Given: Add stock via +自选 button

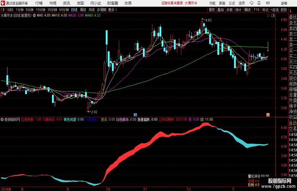Looking at the screenshot, I should pyautogui.click(x=275, y=10).
